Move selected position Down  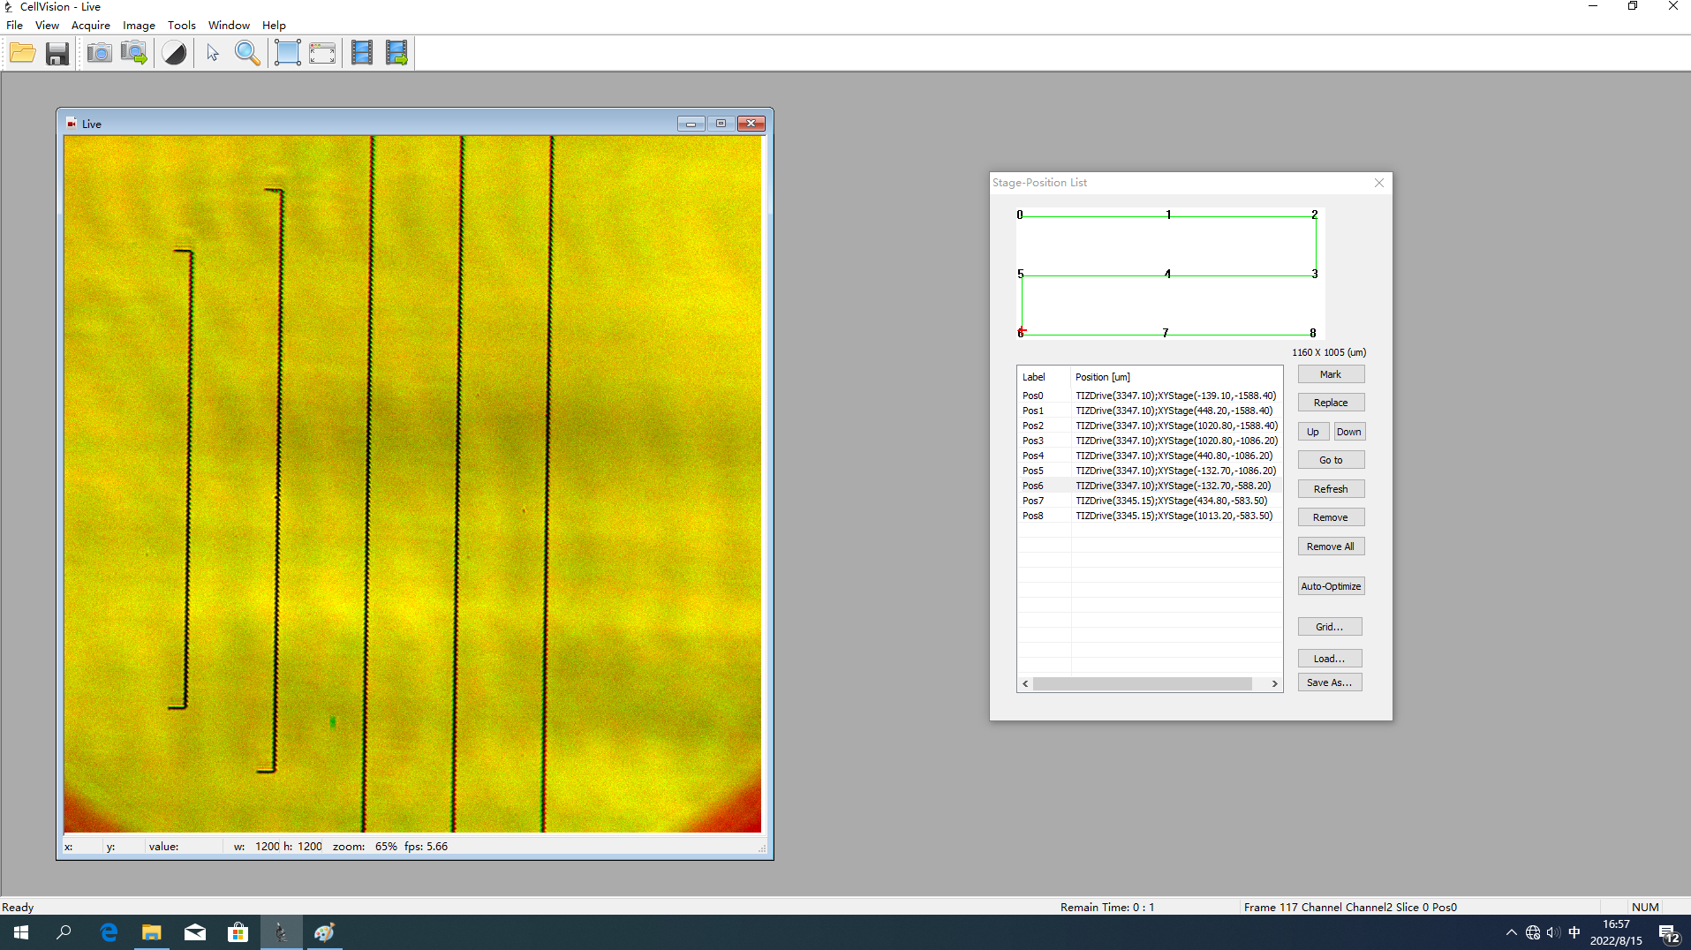point(1348,432)
